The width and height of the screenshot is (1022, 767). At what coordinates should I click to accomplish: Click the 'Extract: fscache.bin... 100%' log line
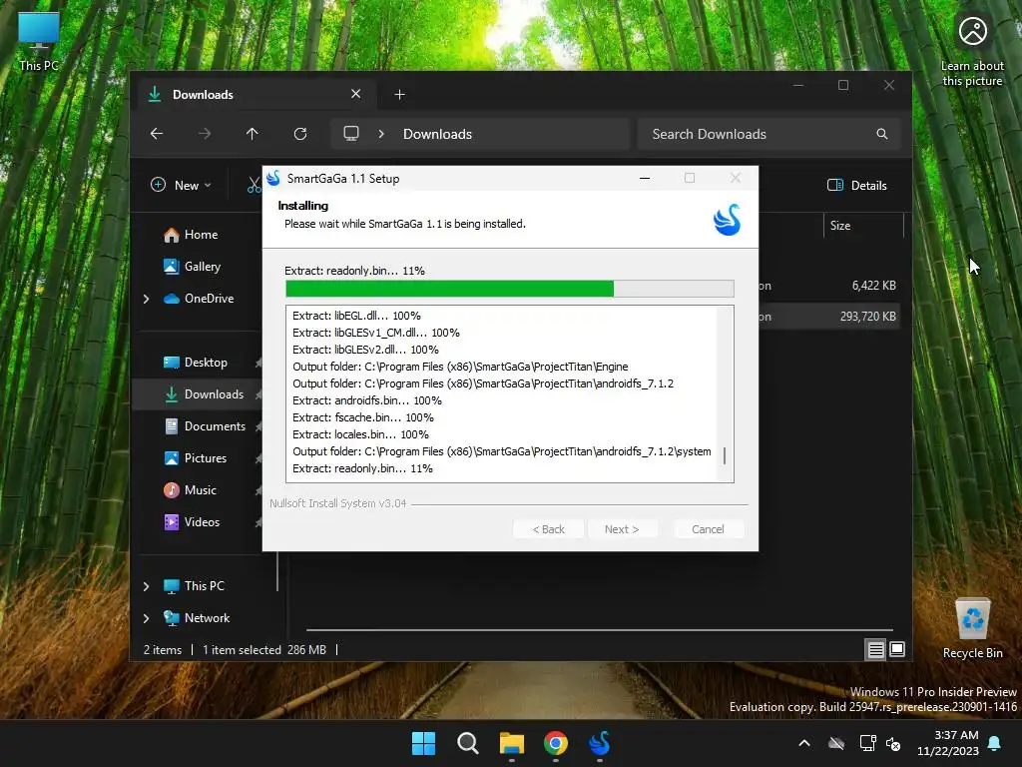[x=363, y=417]
